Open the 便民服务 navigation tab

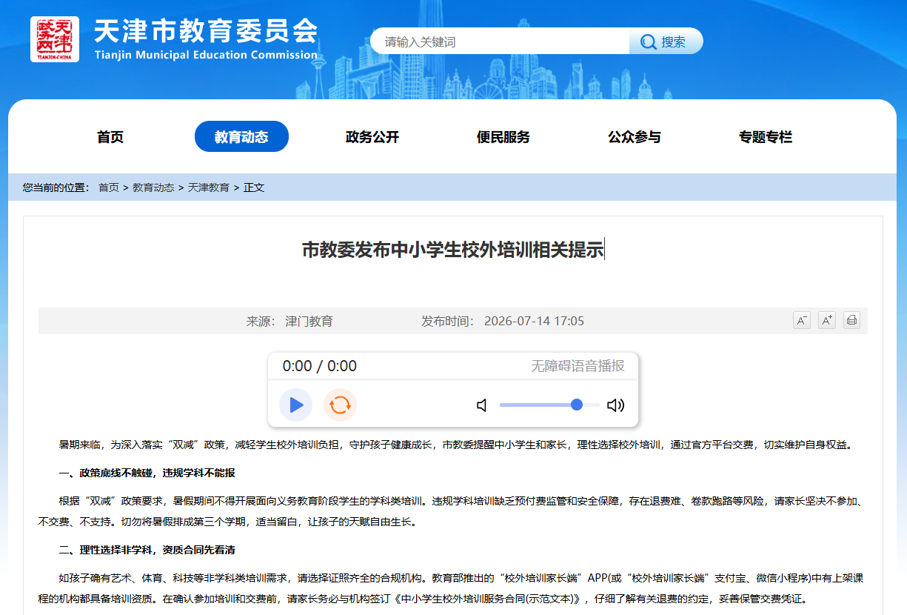503,136
